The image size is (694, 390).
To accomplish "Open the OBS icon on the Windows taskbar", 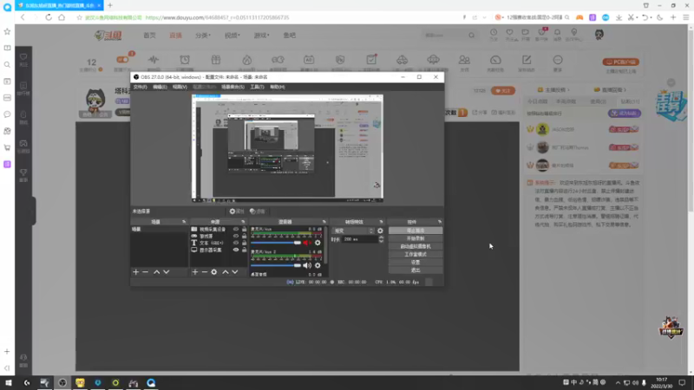I will pos(62,383).
